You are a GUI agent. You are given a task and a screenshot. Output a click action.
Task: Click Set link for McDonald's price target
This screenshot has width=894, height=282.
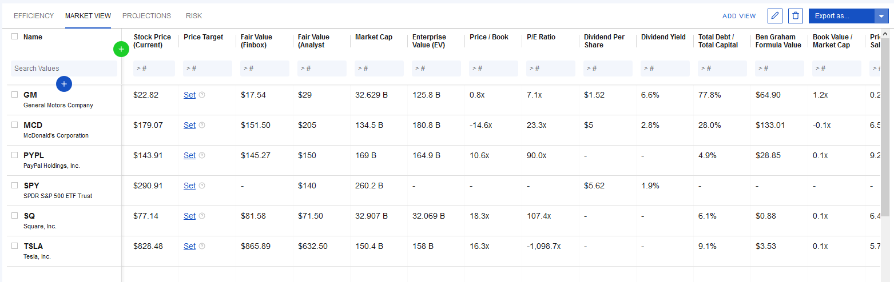coord(189,126)
